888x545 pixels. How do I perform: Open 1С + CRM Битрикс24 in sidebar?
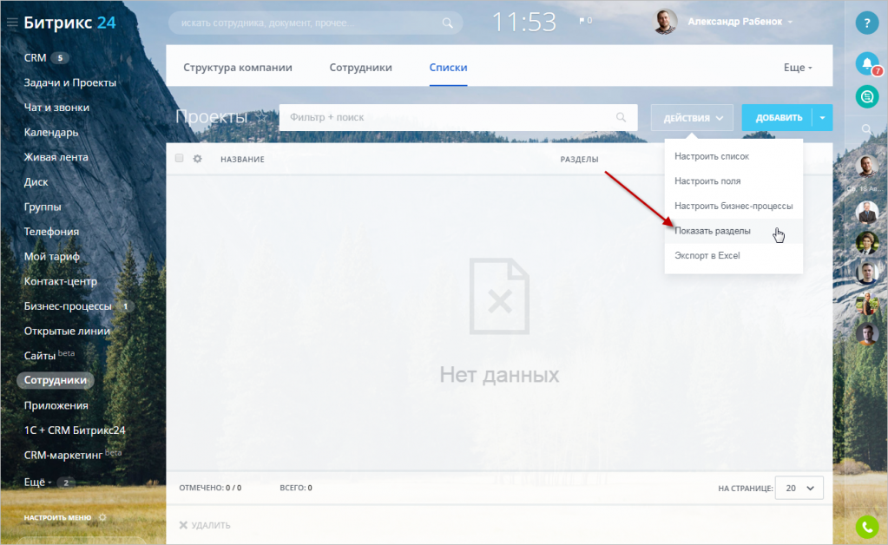75,430
